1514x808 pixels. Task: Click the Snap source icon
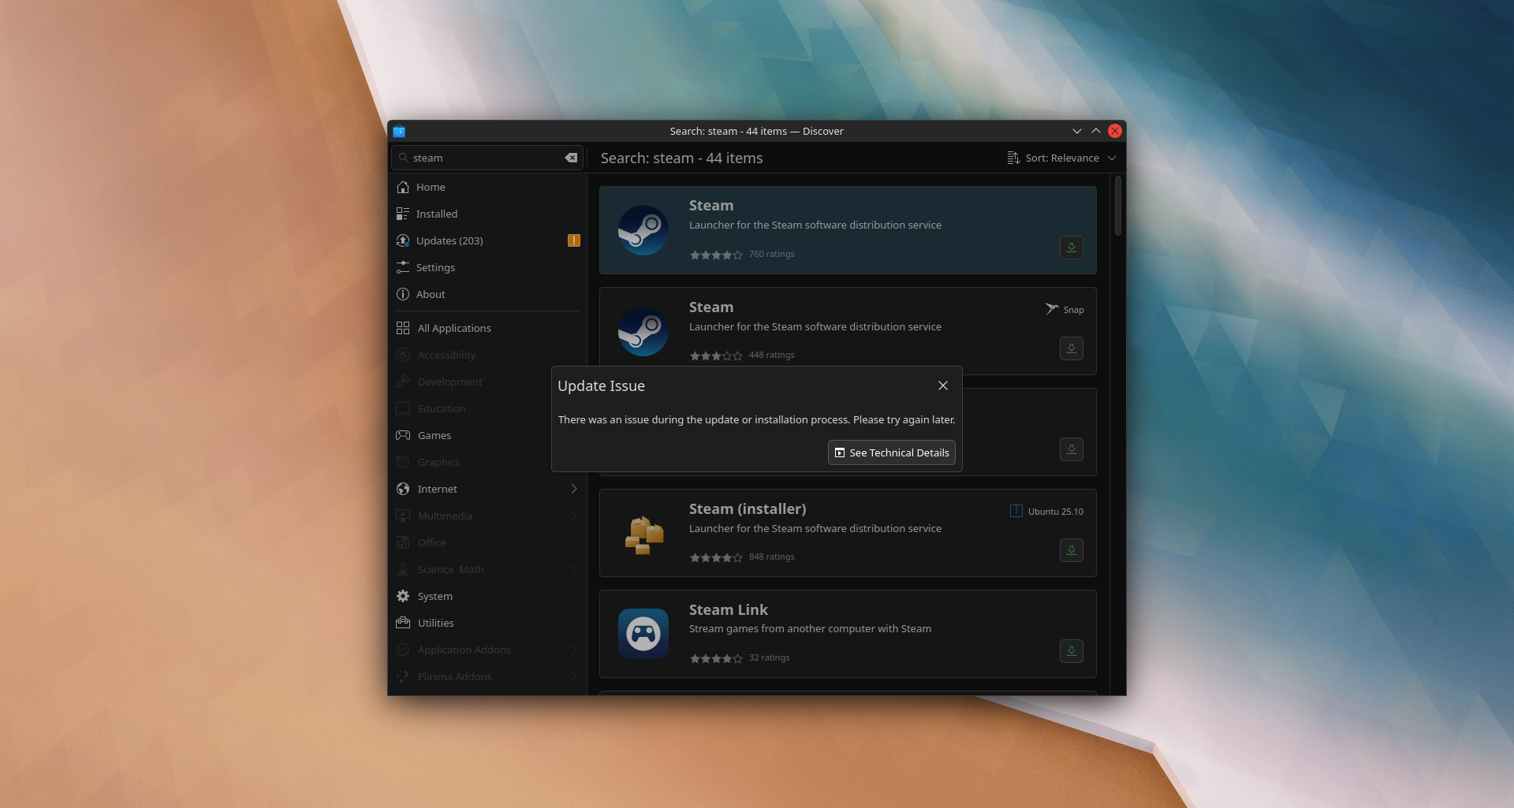tap(1051, 309)
